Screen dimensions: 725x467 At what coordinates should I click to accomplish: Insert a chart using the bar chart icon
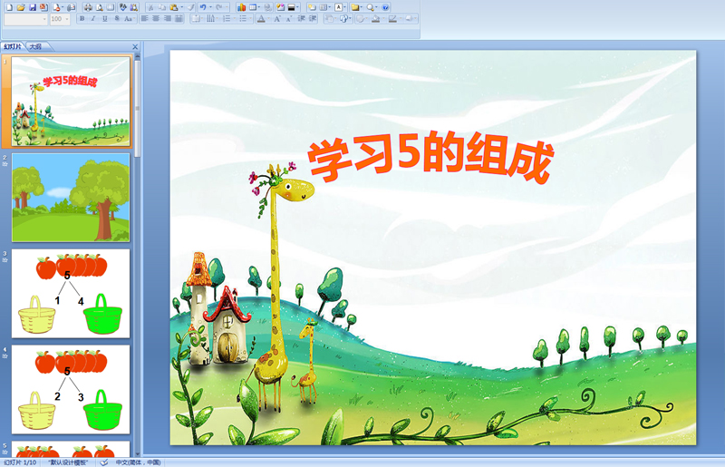[x=241, y=7]
